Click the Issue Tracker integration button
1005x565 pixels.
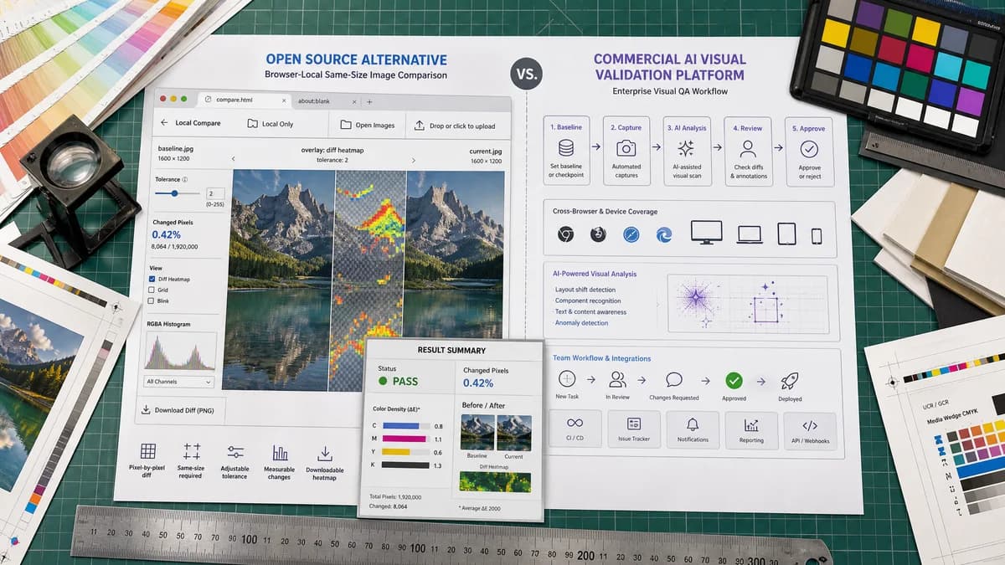(x=634, y=429)
